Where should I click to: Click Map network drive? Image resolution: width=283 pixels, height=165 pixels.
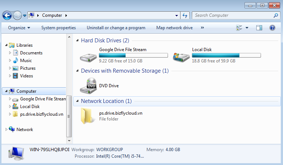[174, 28]
